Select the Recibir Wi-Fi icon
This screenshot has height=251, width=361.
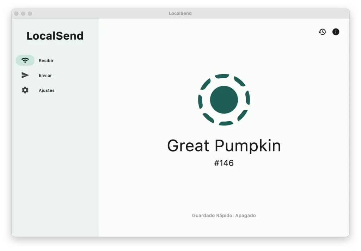[25, 60]
